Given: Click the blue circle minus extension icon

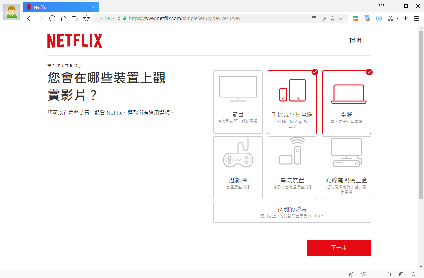Looking at the screenshot, I should pyautogui.click(x=379, y=19).
